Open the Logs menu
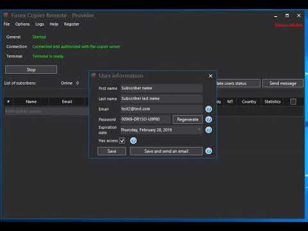The width and height of the screenshot is (308, 231). point(40,24)
